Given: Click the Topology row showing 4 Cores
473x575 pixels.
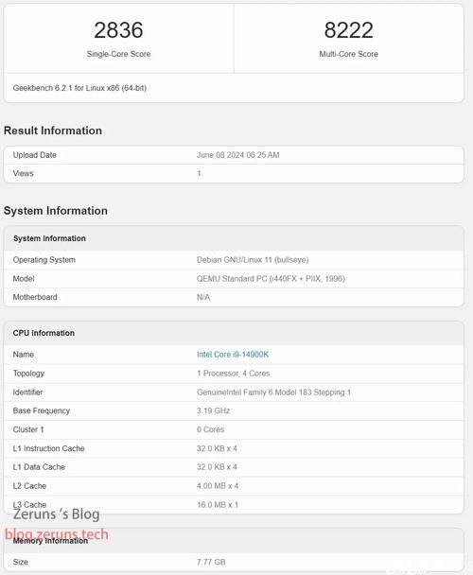Looking at the screenshot, I should pyautogui.click(x=234, y=374).
